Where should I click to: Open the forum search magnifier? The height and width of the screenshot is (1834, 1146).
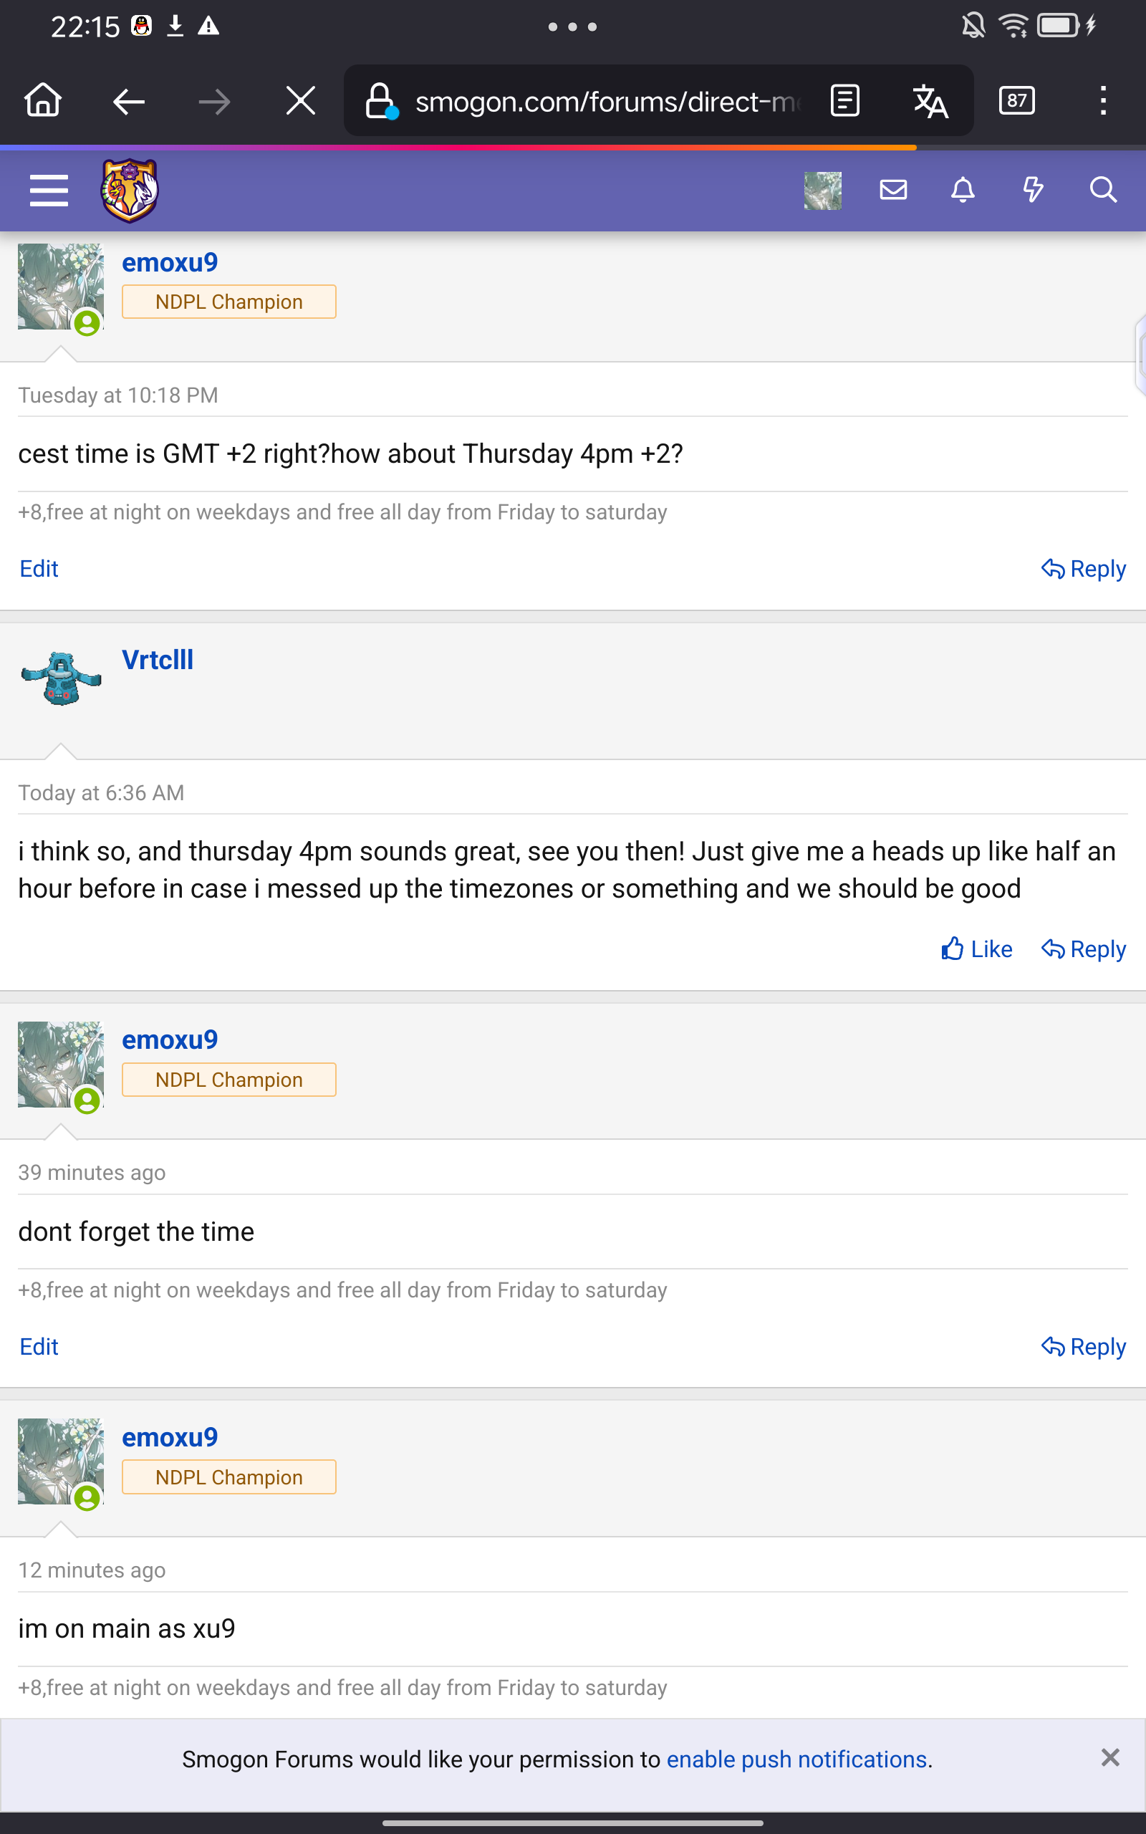[1103, 189]
